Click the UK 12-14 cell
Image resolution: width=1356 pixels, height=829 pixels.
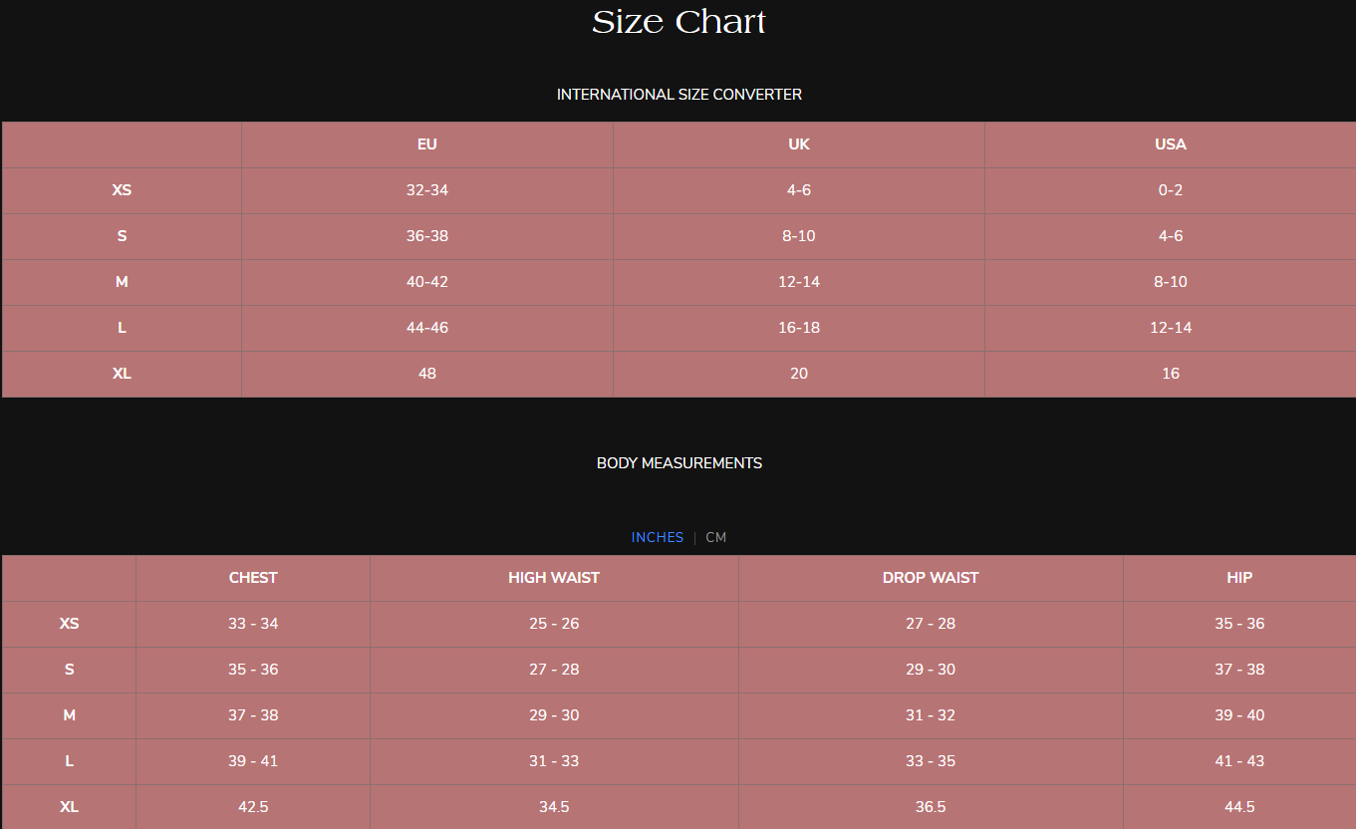coord(799,282)
